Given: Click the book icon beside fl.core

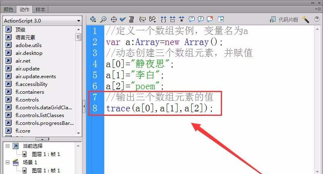Looking at the screenshot, I should click(8, 131).
